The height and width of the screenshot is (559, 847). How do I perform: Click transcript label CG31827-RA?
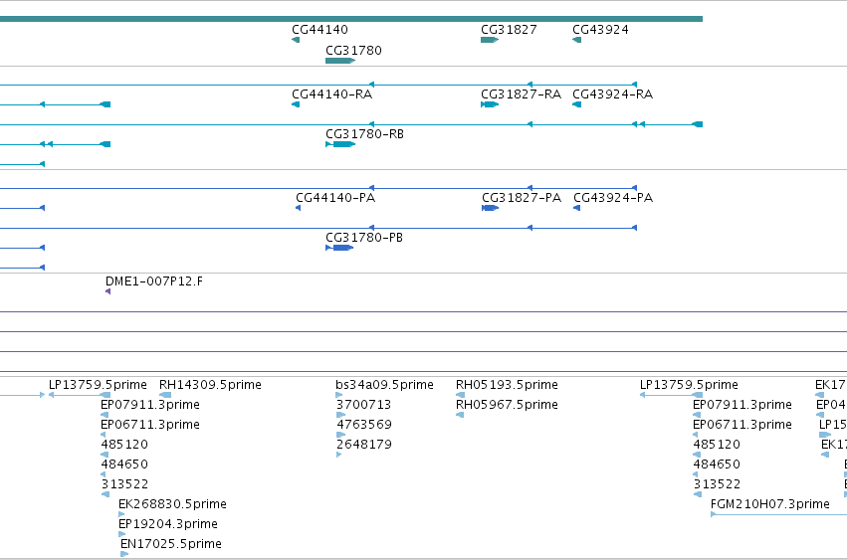click(x=522, y=94)
